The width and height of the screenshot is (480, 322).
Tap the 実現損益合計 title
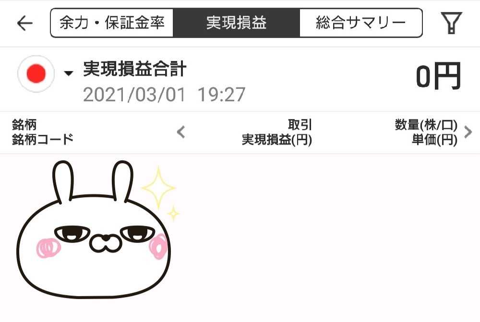coord(135,69)
